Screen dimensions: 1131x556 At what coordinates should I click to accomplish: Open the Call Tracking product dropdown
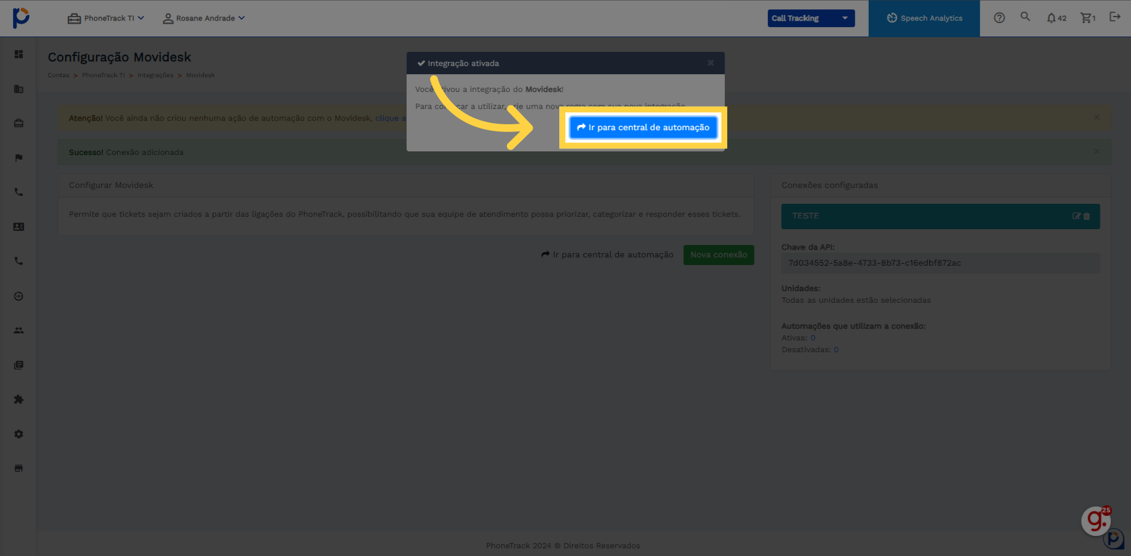tap(811, 18)
